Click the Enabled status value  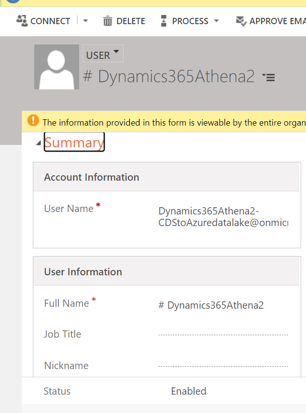coord(188,391)
